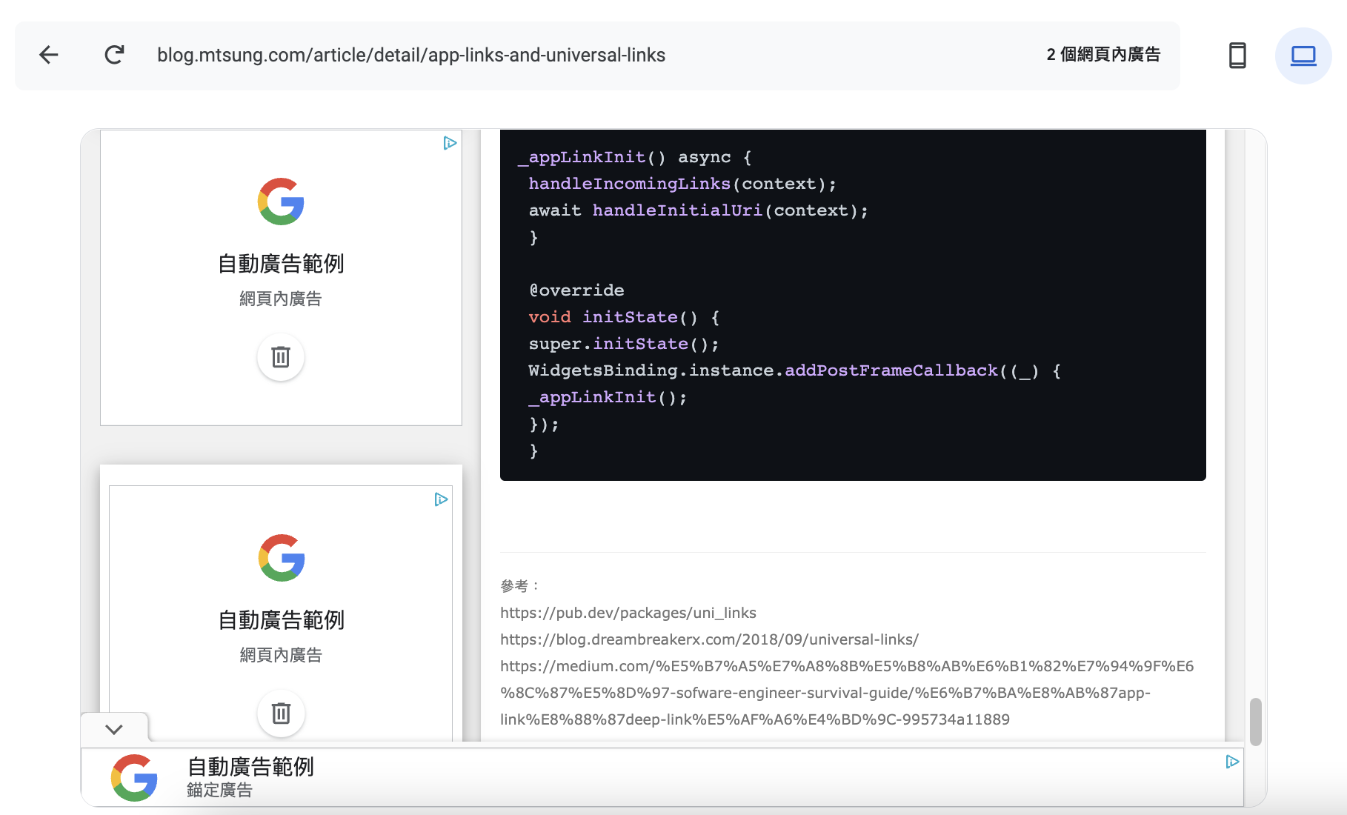Click AdChoices icon on top ad
This screenshot has height=815, width=1347.
(450, 143)
